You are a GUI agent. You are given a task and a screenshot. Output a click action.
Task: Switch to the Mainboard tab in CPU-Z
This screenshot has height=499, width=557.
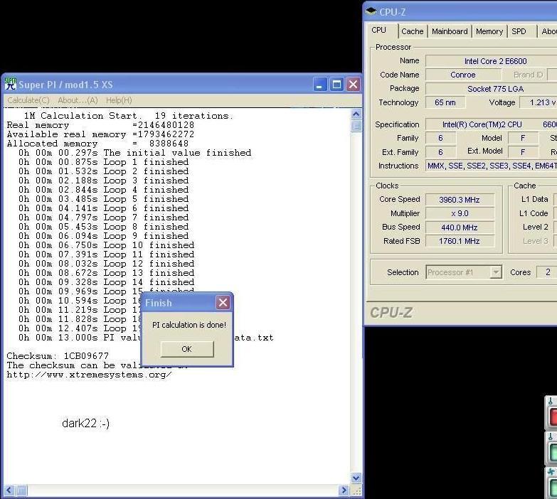(x=450, y=31)
